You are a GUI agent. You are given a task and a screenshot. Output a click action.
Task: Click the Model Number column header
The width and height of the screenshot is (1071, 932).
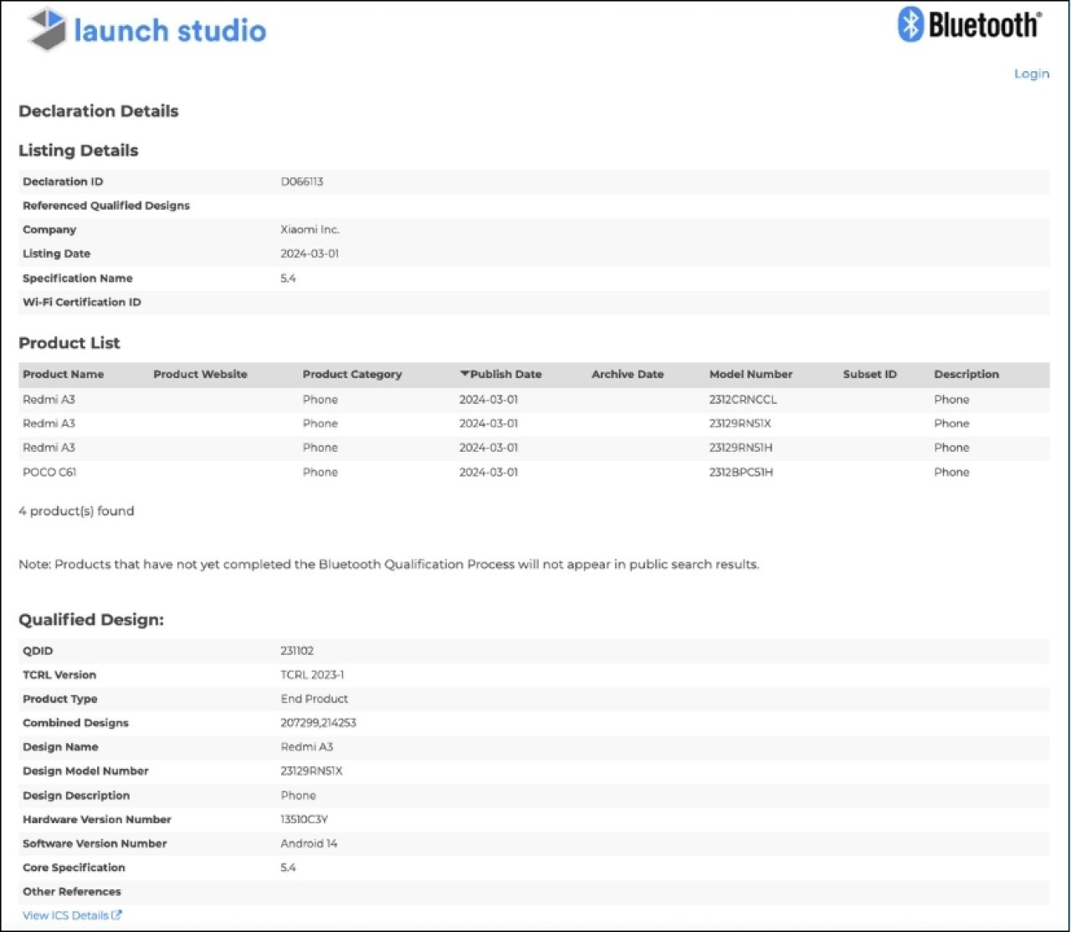[x=750, y=374]
